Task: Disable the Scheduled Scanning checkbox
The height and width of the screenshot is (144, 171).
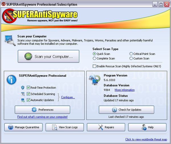Action: pyautogui.click(x=28, y=94)
